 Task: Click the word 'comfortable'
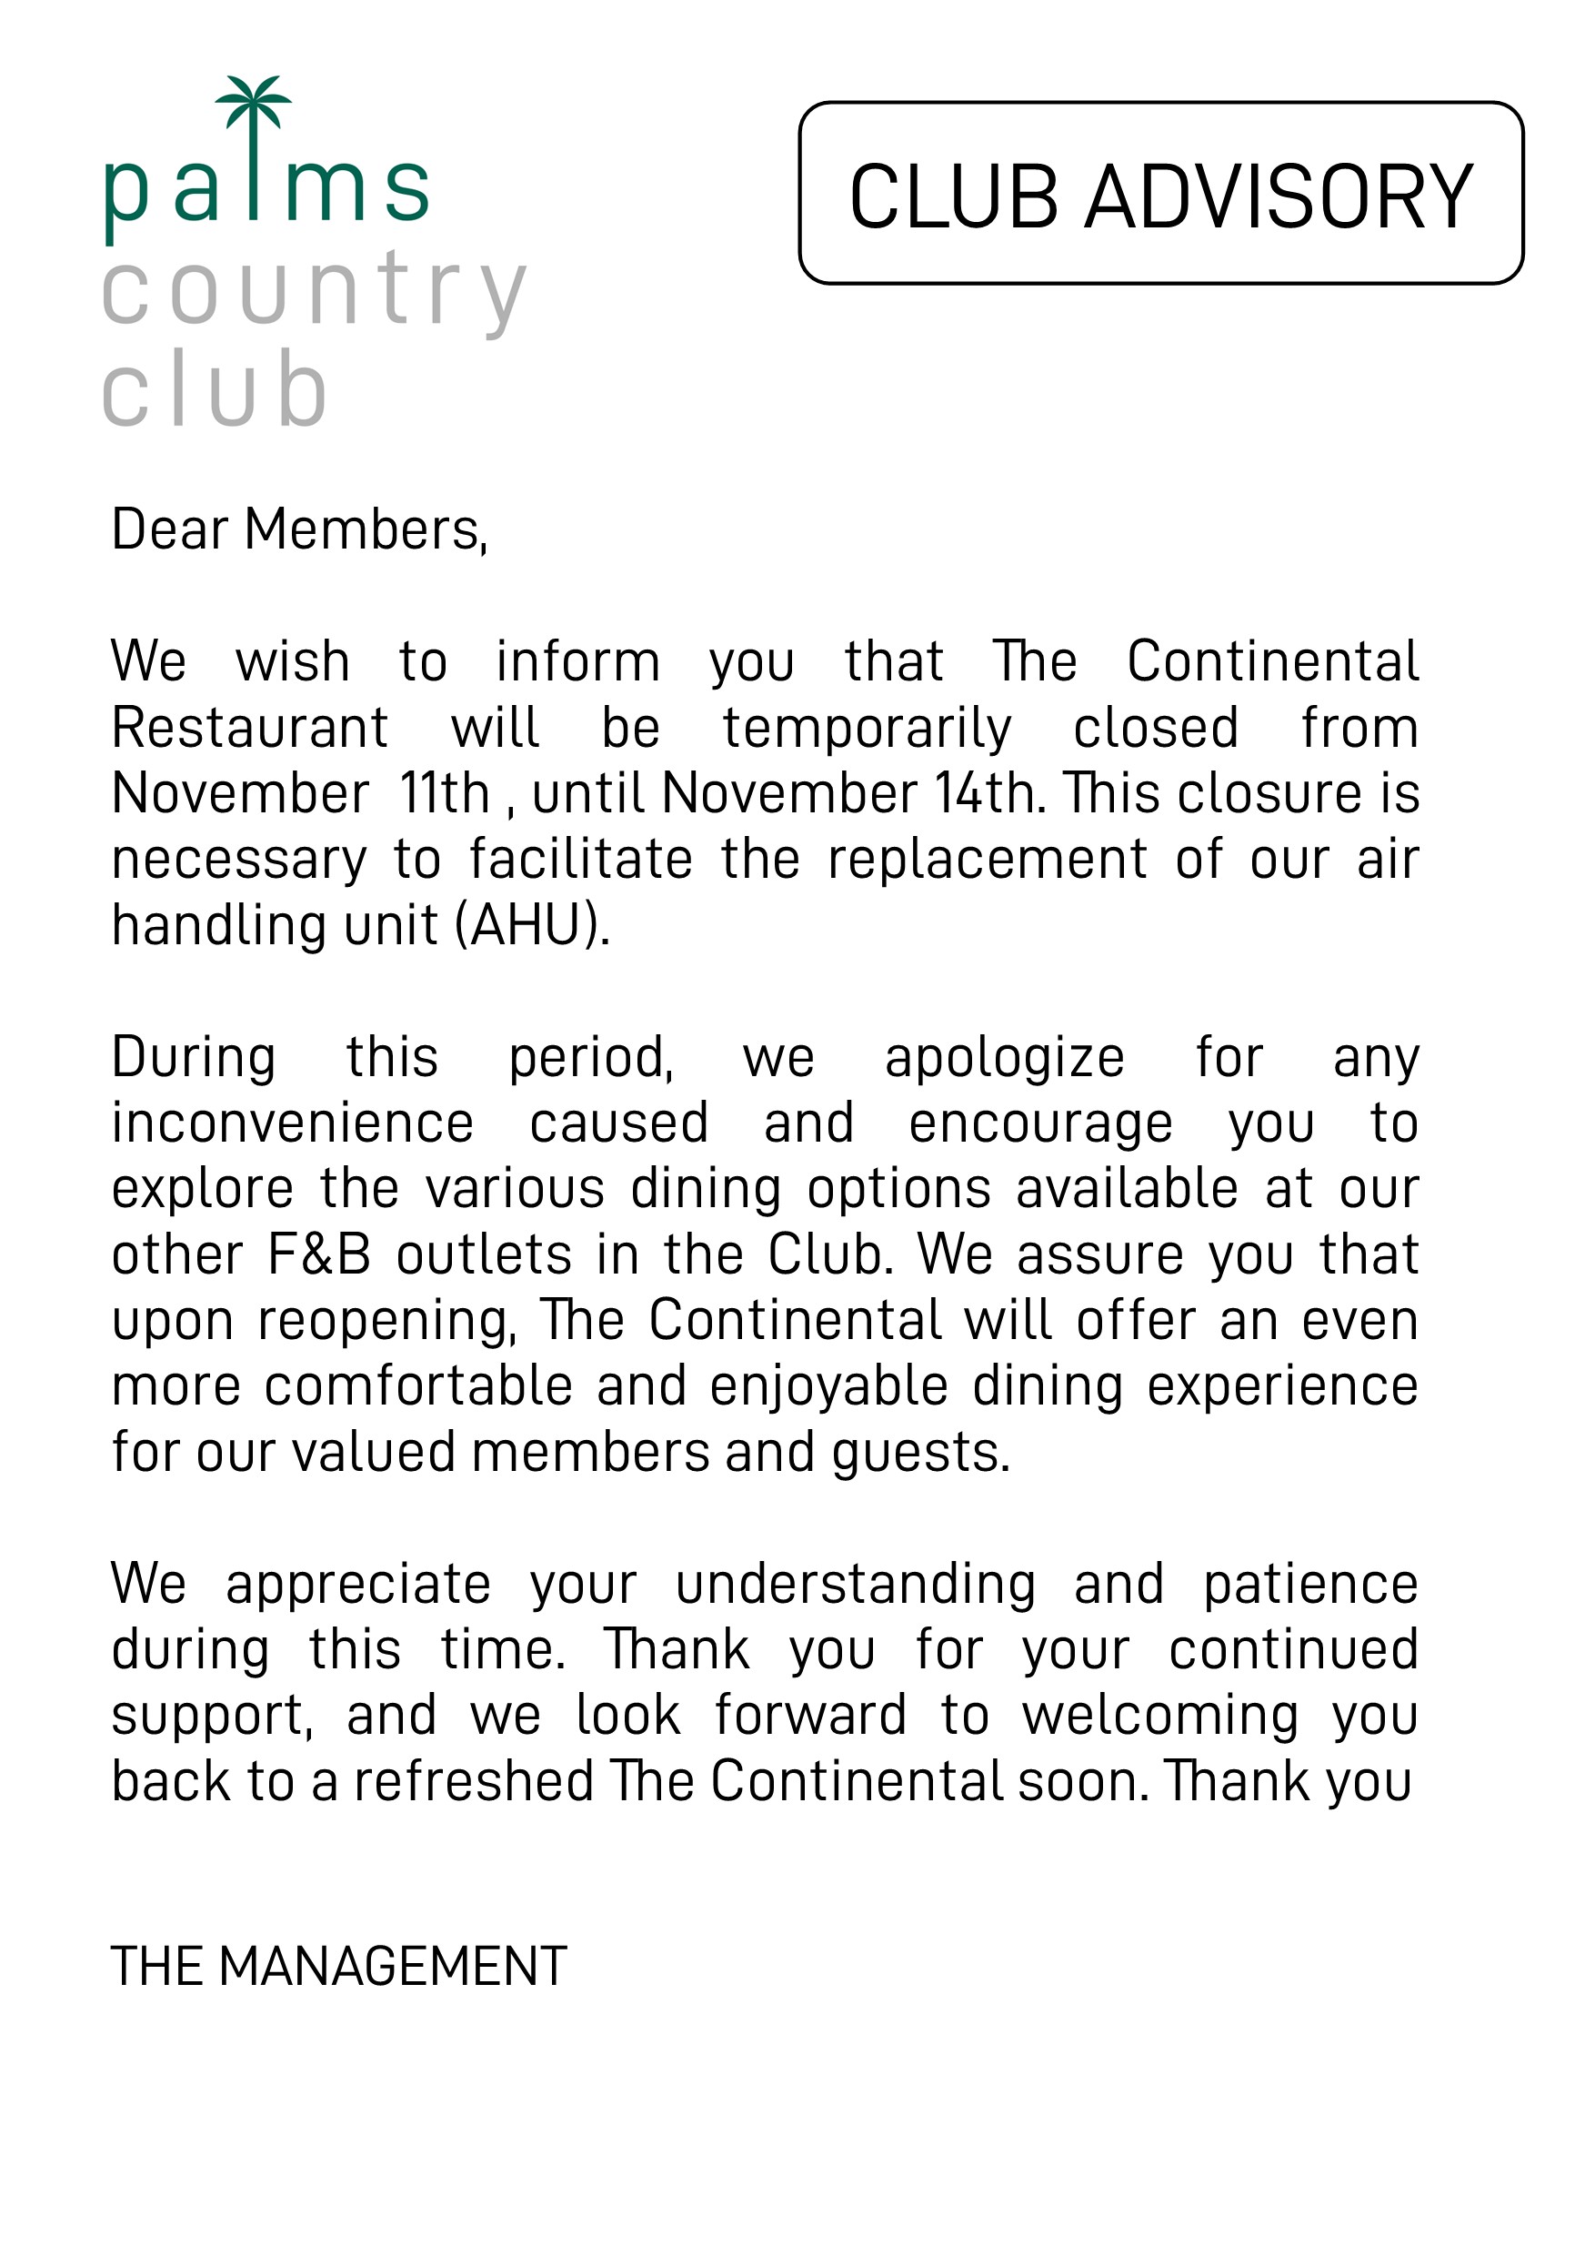pos(418,1387)
